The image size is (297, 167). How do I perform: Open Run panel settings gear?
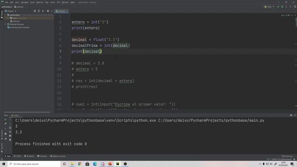pos(291,116)
